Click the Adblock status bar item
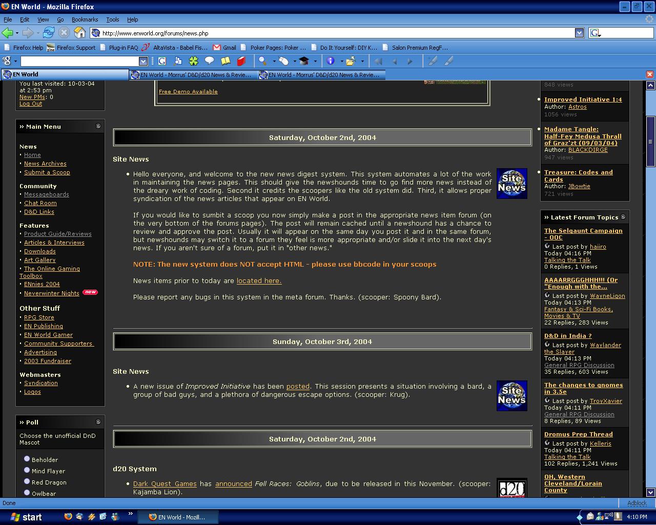The image size is (656, 525). point(637,503)
